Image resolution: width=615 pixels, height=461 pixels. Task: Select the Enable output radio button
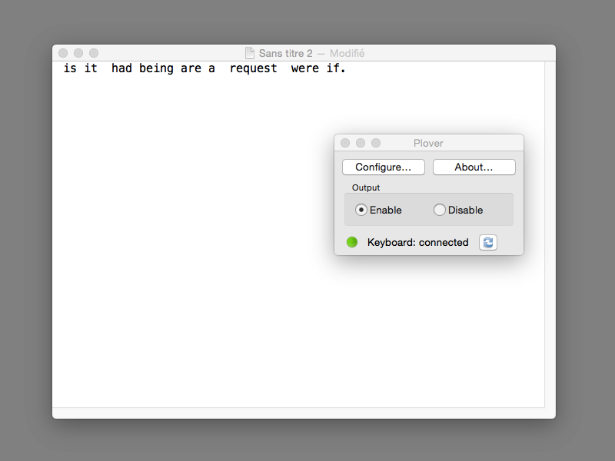361,210
